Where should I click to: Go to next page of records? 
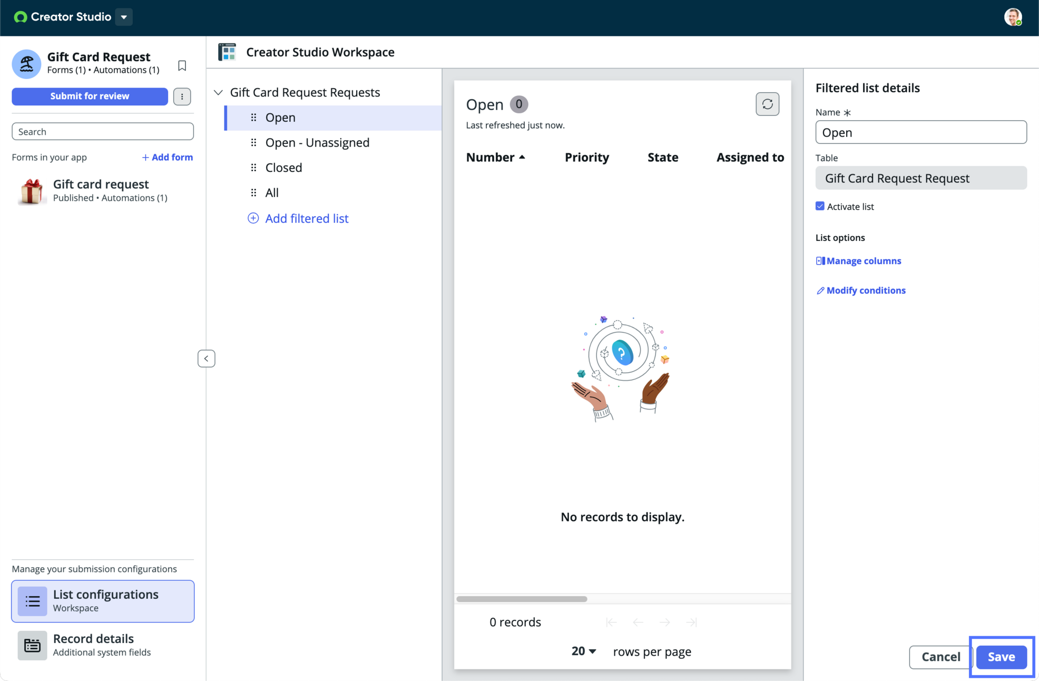[x=665, y=622]
